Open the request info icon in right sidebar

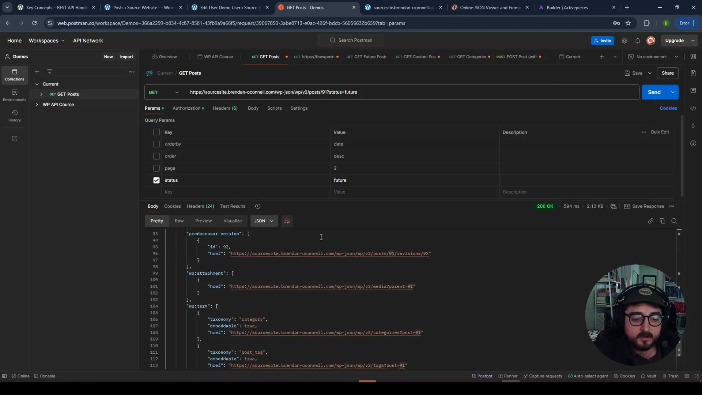[693, 143]
